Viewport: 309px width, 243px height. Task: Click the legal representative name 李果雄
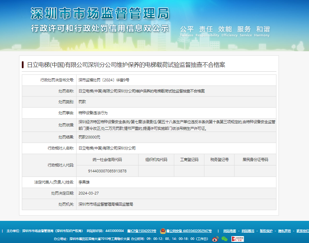point(84,182)
